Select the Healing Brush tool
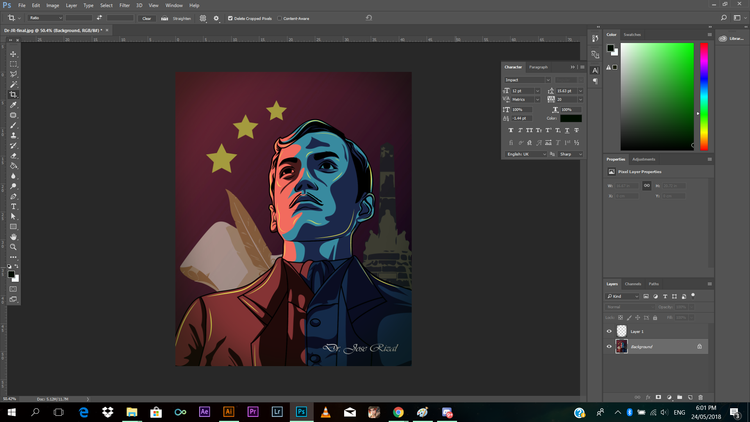The image size is (750, 422). tap(13, 115)
